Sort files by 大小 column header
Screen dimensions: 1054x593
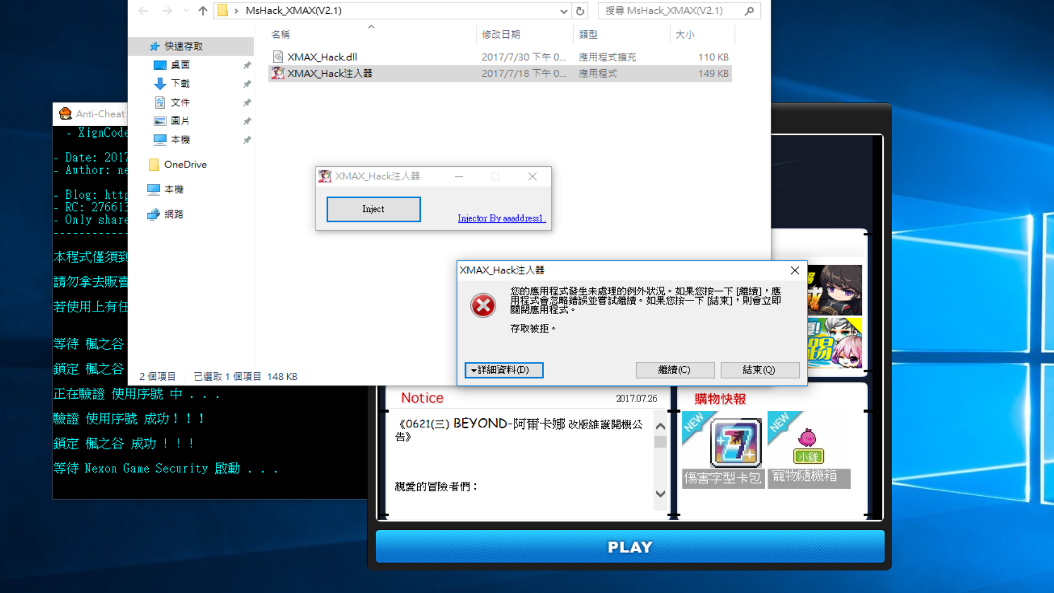(x=685, y=35)
